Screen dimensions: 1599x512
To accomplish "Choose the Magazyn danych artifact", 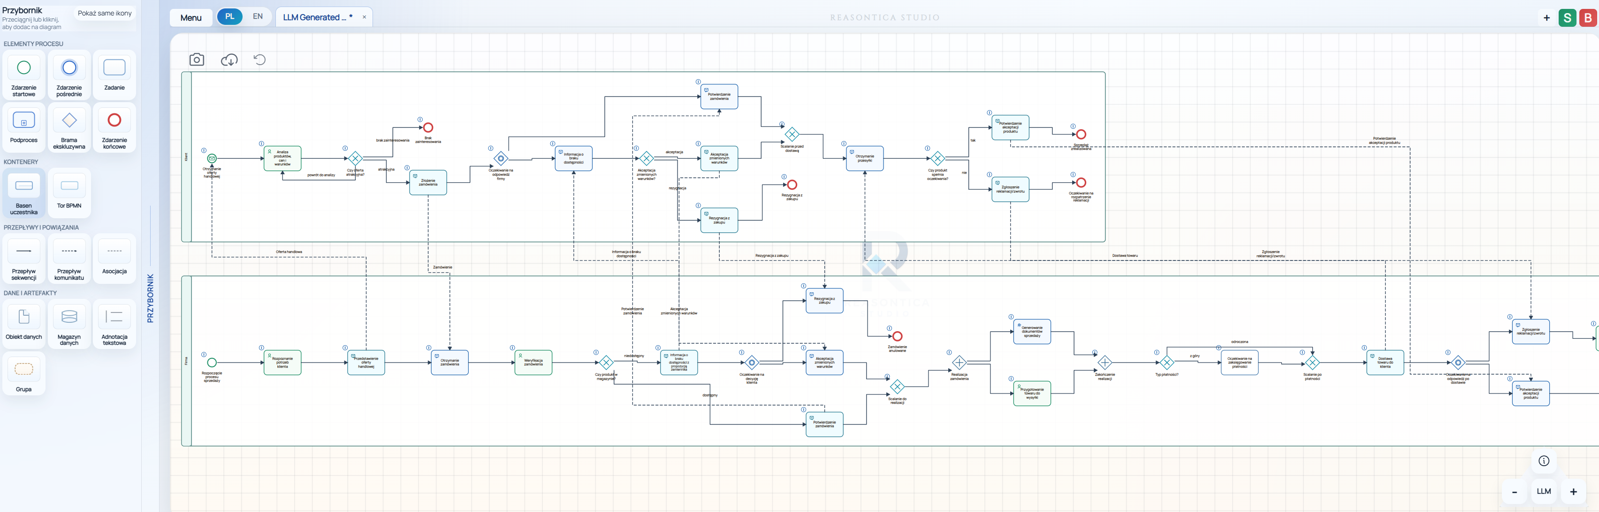I will pos(69,324).
